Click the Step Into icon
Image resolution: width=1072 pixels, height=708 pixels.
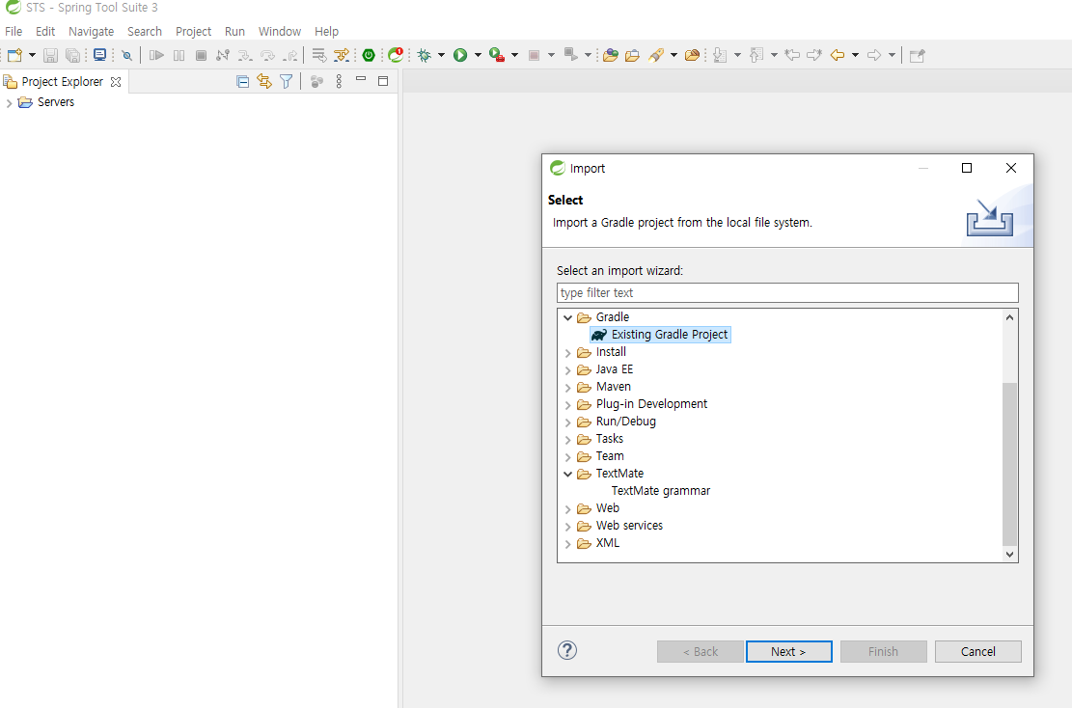(245, 55)
